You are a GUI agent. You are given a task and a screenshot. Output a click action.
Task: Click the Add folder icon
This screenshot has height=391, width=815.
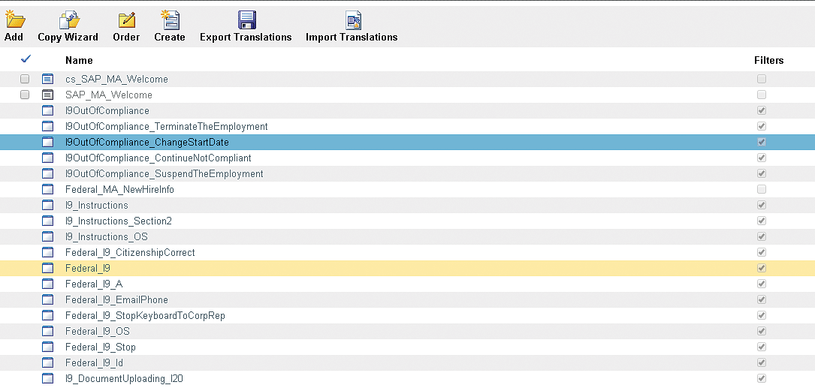(x=14, y=20)
